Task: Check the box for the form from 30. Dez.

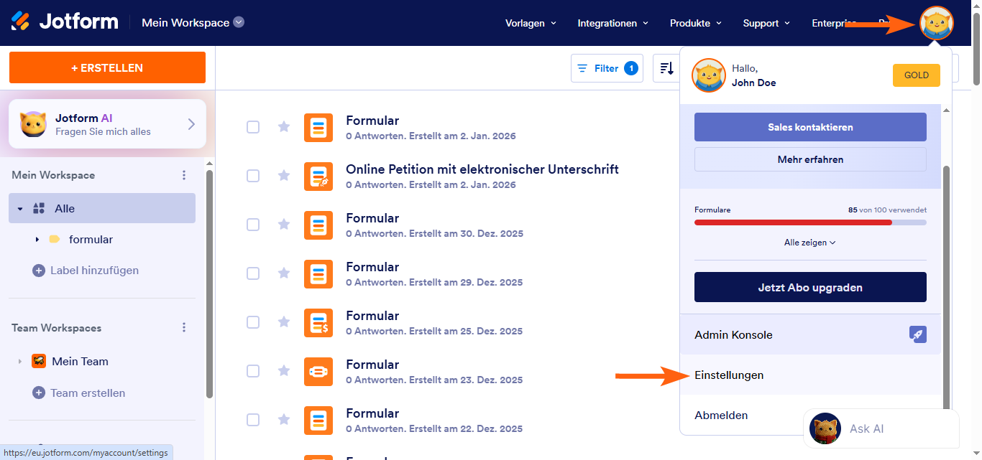Action: point(253,225)
